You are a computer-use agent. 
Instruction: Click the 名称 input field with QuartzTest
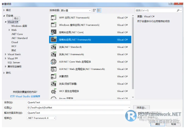[79, 102]
